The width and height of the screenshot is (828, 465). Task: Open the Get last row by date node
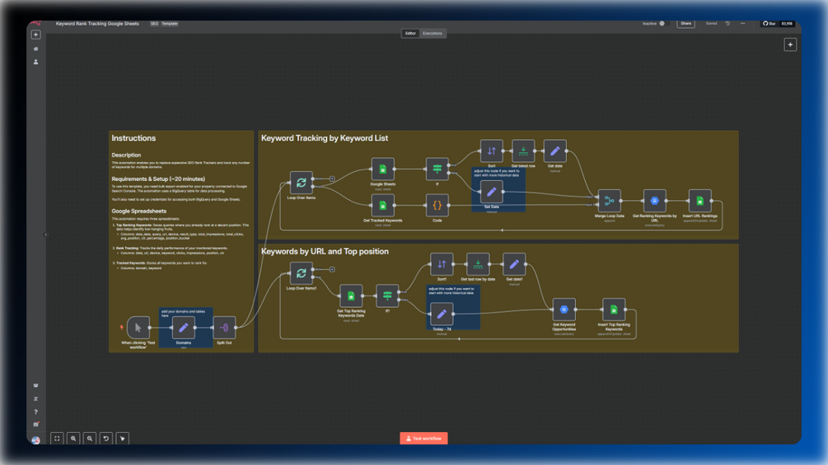click(478, 264)
